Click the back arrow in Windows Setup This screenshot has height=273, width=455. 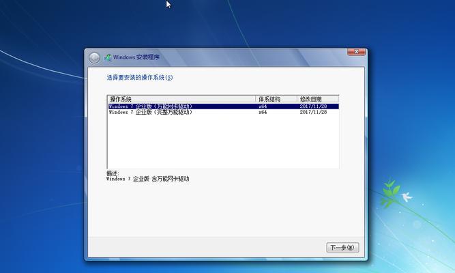[94, 58]
